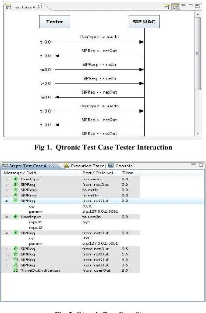Expand step 9 SIPReq row
206x313 pixels.
pyautogui.click(x=7, y=254)
